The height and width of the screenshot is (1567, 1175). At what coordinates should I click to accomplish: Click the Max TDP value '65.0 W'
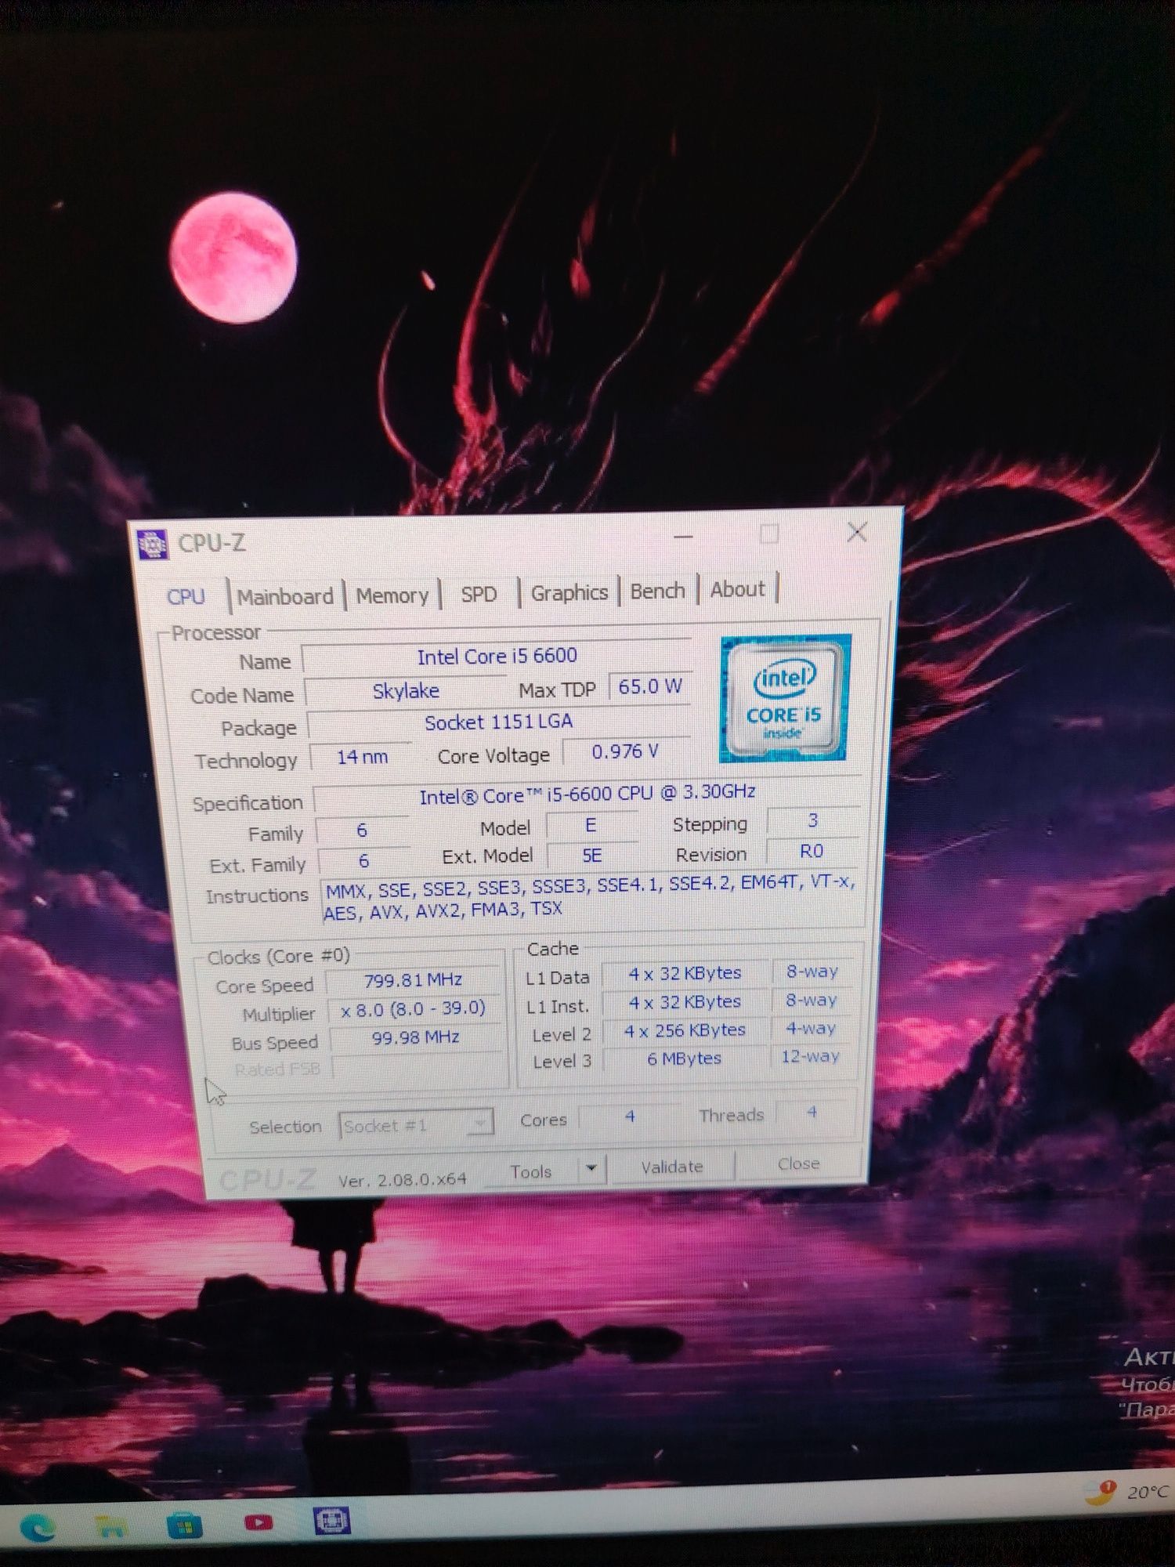(650, 686)
